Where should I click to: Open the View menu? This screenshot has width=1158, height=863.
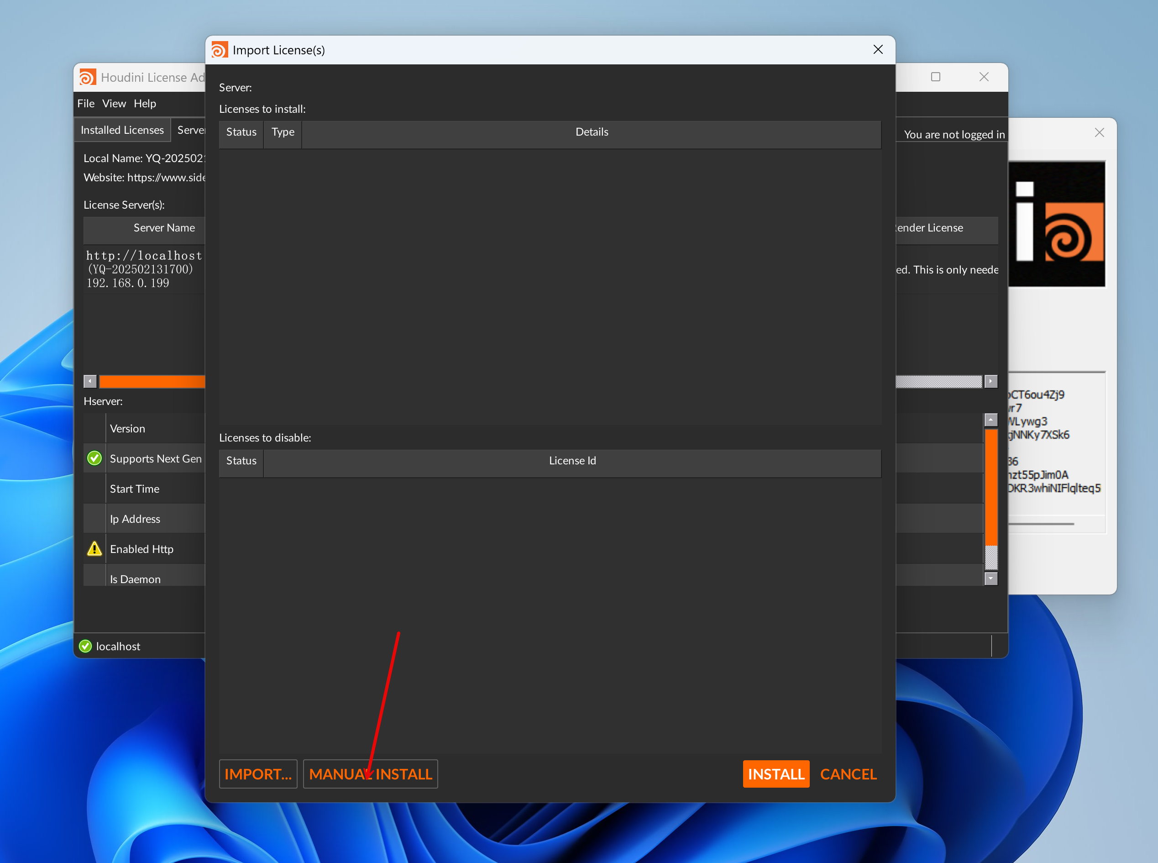[114, 104]
